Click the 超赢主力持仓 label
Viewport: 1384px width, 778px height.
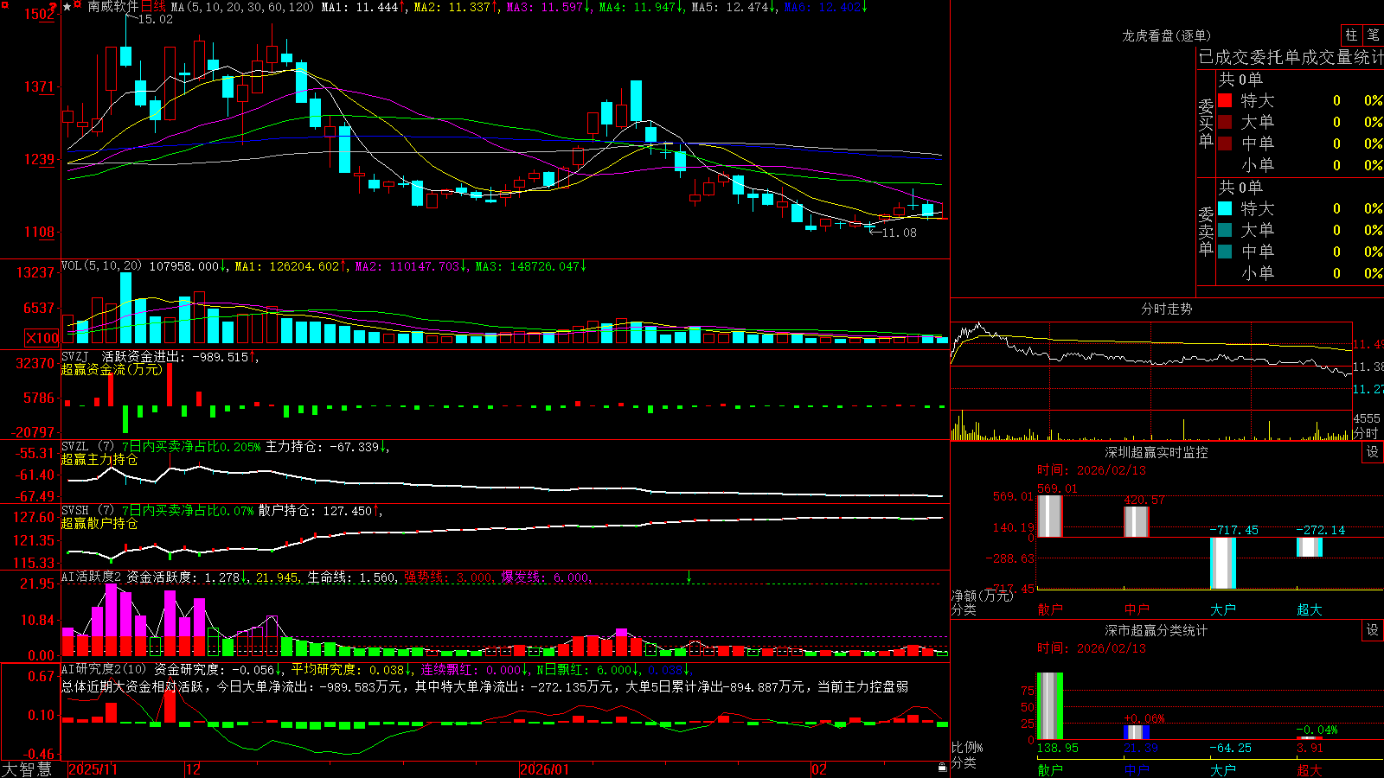[x=99, y=459]
